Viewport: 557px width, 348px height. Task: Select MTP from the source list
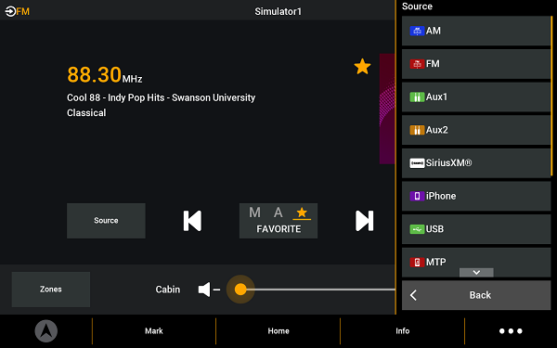point(476,262)
